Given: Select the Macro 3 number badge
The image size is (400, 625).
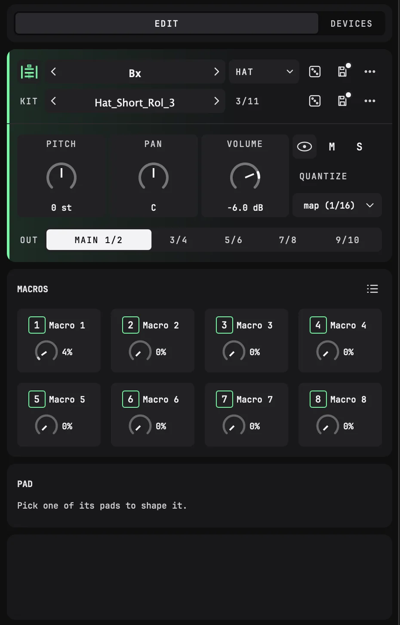Looking at the screenshot, I should [225, 325].
